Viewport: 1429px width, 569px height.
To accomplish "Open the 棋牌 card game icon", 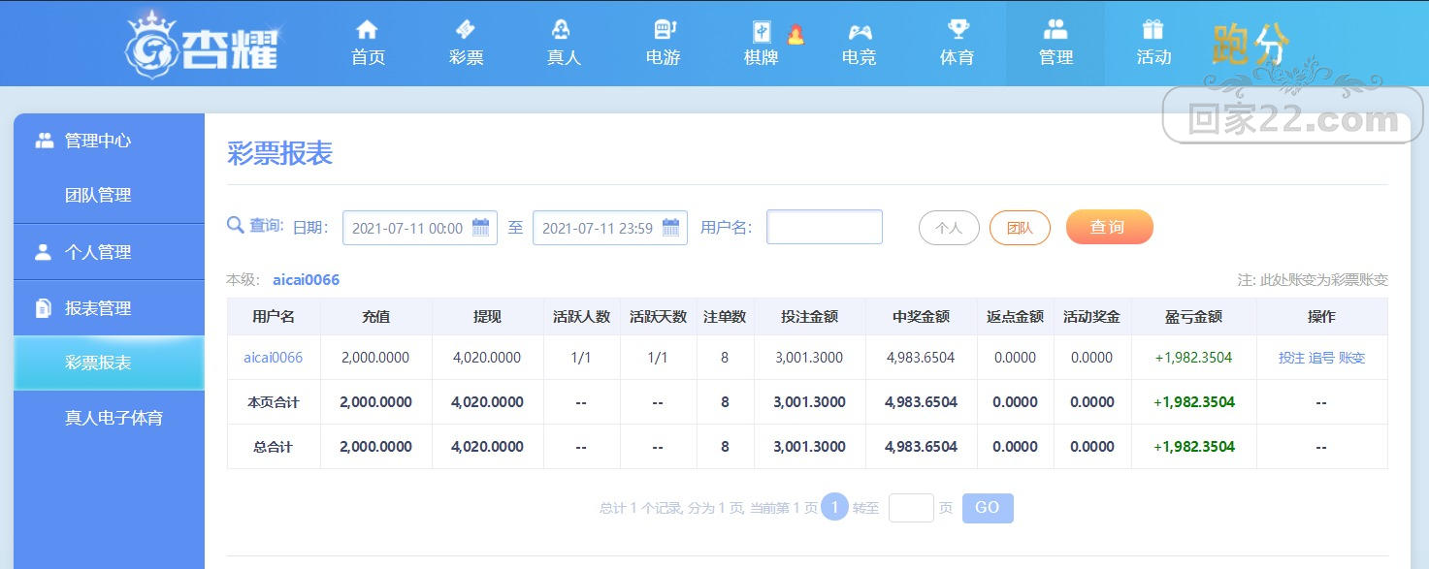I will tap(761, 31).
